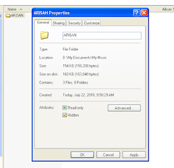Confirm with the OK button

(82, 155)
